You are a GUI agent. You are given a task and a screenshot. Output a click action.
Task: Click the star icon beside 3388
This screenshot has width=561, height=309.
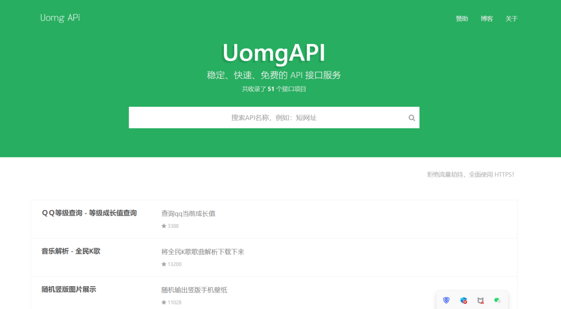click(164, 226)
